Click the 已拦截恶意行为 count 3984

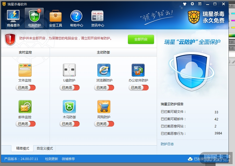point(218,133)
